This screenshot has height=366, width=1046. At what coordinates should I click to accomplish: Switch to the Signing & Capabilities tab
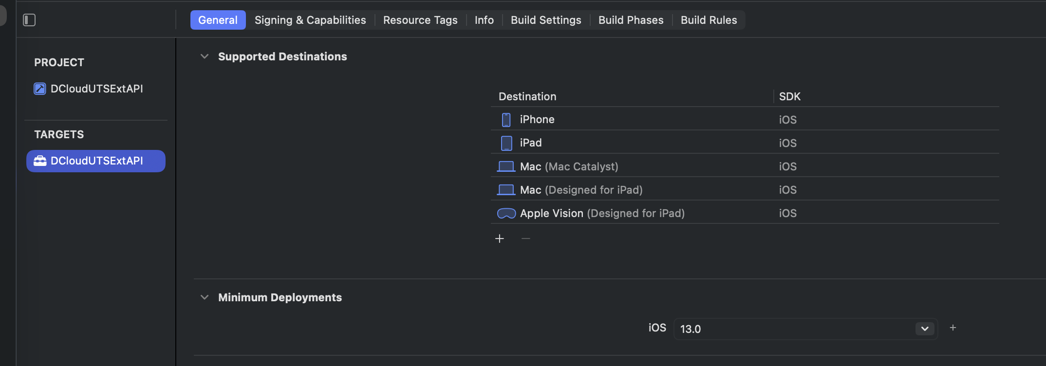coord(310,20)
